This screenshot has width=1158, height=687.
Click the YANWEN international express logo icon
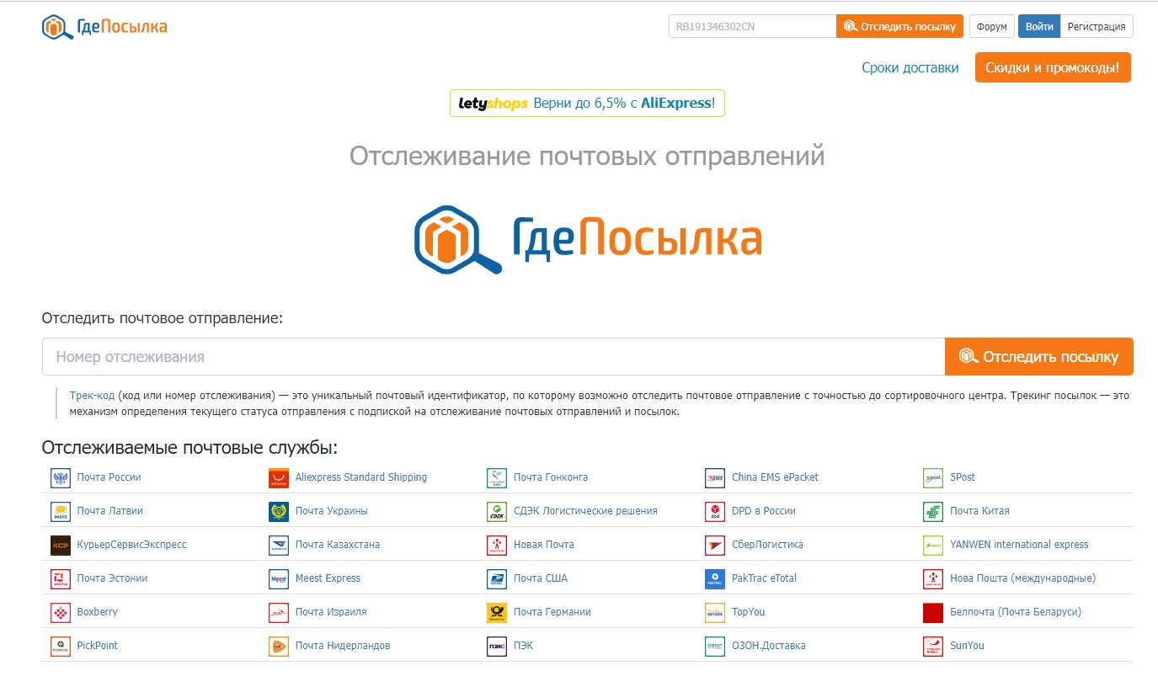click(933, 546)
